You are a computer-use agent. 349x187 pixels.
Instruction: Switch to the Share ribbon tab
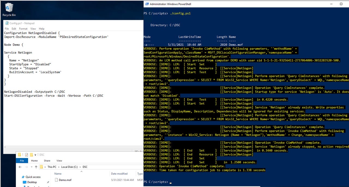47,161
